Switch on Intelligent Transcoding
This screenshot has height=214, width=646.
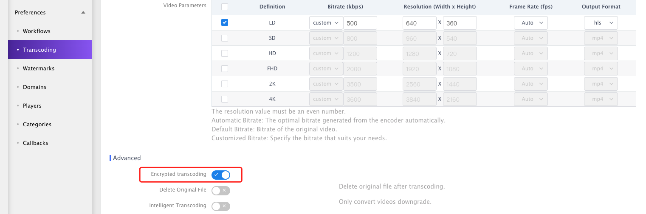pos(221,206)
